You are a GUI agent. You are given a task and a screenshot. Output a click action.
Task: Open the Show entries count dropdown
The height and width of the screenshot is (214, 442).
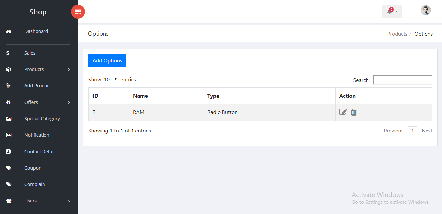click(x=110, y=79)
